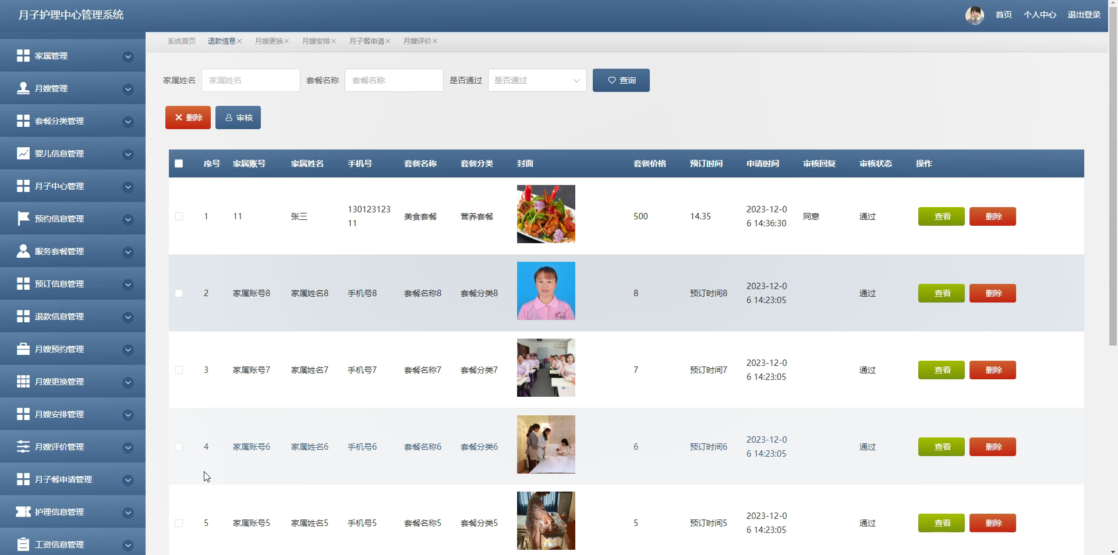Focus the 套餐名称 input field

tap(394, 80)
